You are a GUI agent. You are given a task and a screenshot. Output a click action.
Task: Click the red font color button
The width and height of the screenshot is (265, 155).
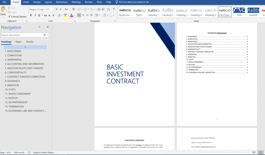(x=71, y=15)
